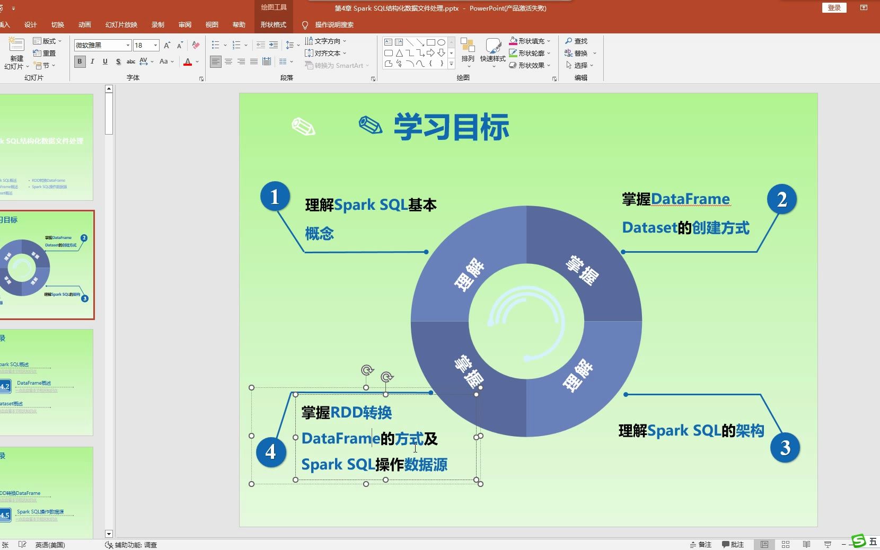The image size is (880, 550).
Task: Expand the font color dropdown arrow
Action: click(x=198, y=62)
